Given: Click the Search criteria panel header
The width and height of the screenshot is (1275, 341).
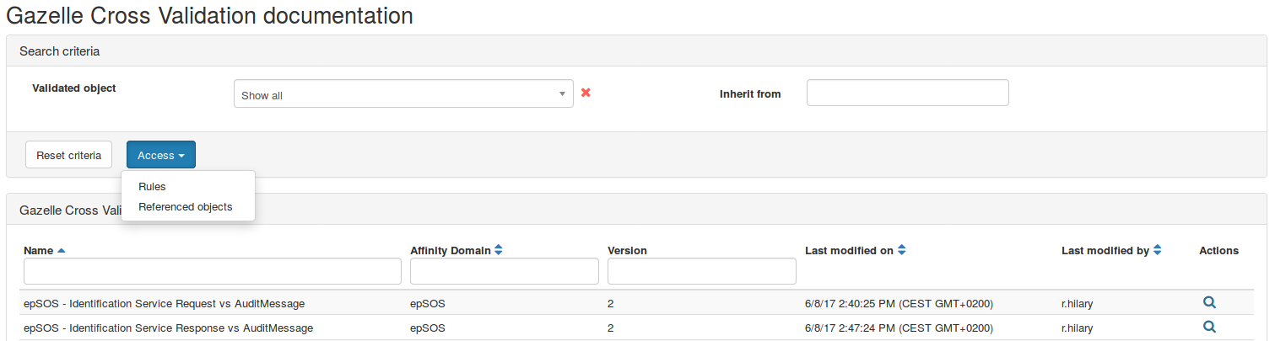Looking at the screenshot, I should tap(60, 51).
